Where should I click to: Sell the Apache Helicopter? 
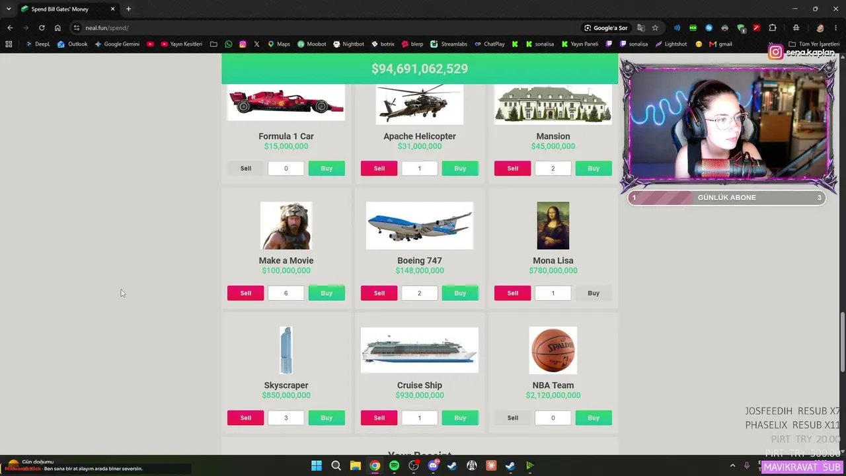[x=379, y=169]
